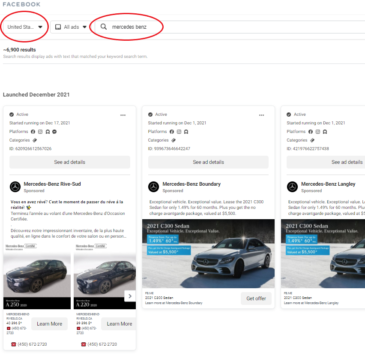The width and height of the screenshot is (365, 356).
Task: Click the 'ID: 939673646642247' text
Action: [169, 149]
